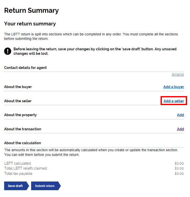Click the Total tax payable amount
Image resolution: width=190 pixels, height=197 pixels.
pyautogui.click(x=179, y=174)
